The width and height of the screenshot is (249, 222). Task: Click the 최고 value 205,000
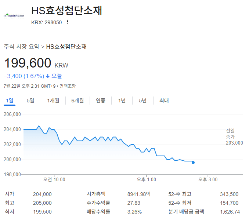coord(42,203)
